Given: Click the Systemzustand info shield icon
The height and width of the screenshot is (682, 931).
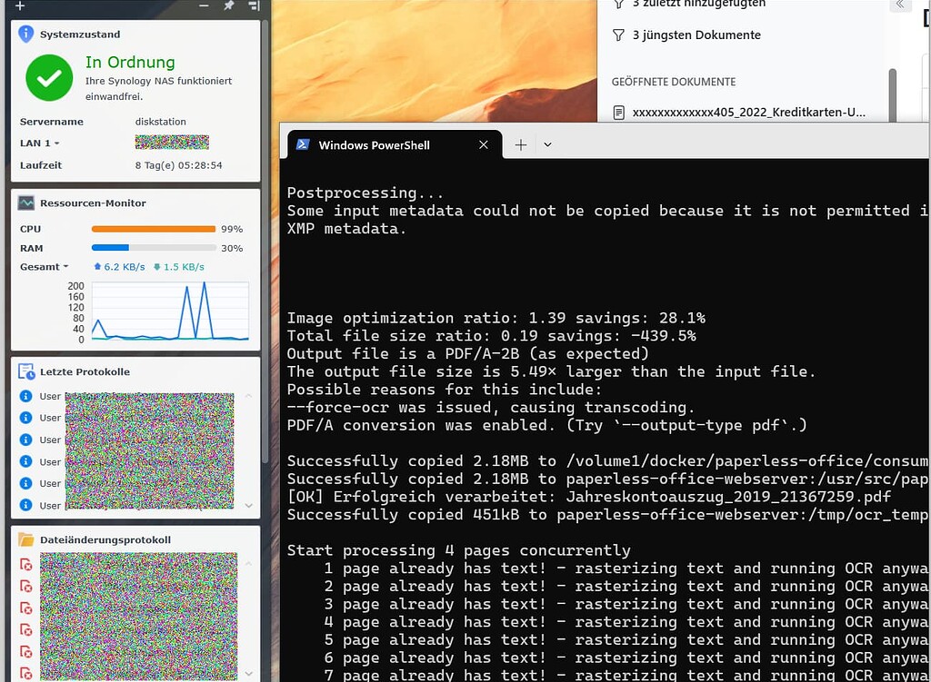Looking at the screenshot, I should pyautogui.click(x=25, y=35).
